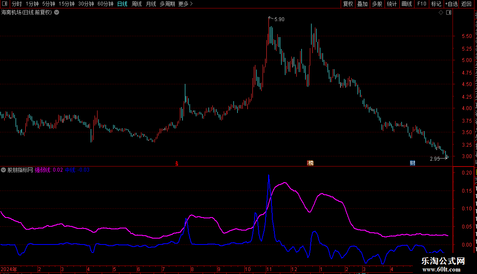Open F10 company info
This screenshot has height=274, width=477.
point(422,4)
